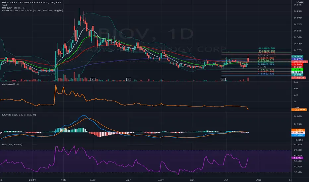Click 0.500 on the price axis

point(298,37)
